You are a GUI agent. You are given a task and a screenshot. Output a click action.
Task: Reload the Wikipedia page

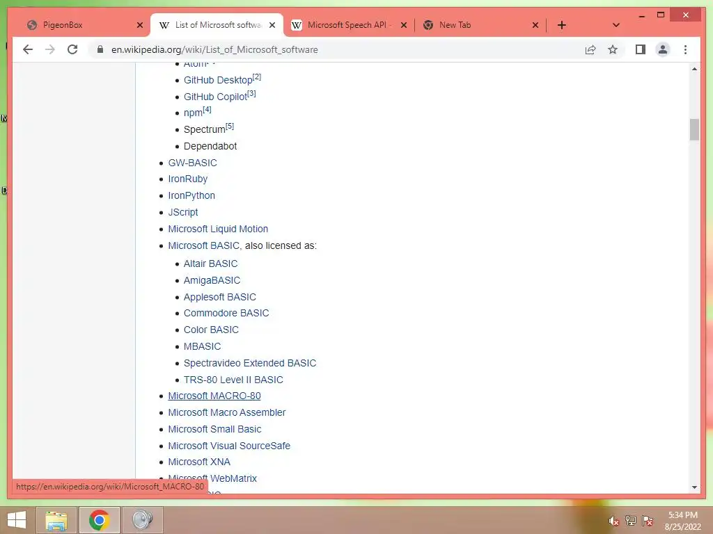[x=72, y=49]
